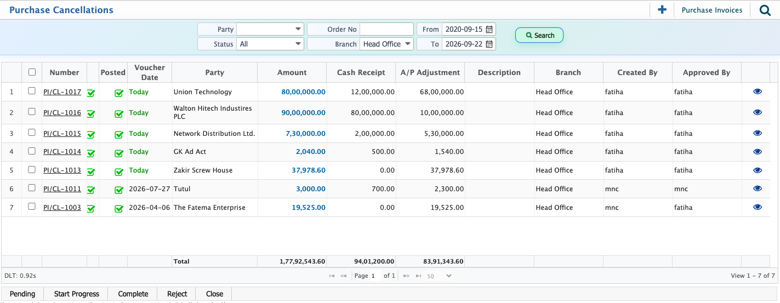Click the From date input field

point(463,29)
